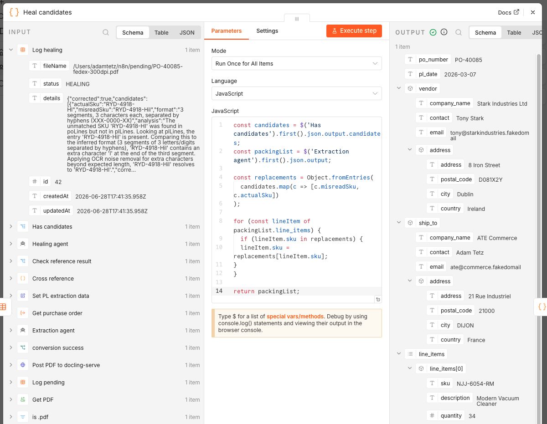The height and width of the screenshot is (424, 547).
Task: Click the status field pill
Action: [x=46, y=84]
